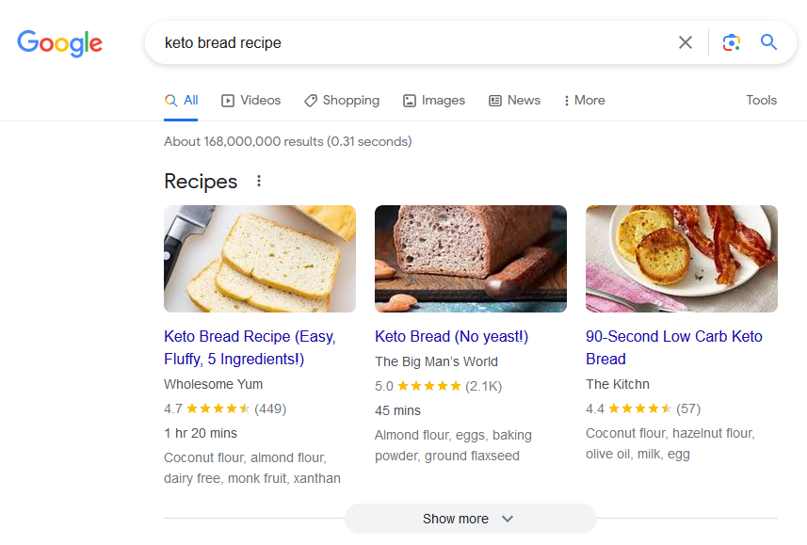Click the X to clear the search query
Viewport: 807px width, 545px height.
[686, 42]
